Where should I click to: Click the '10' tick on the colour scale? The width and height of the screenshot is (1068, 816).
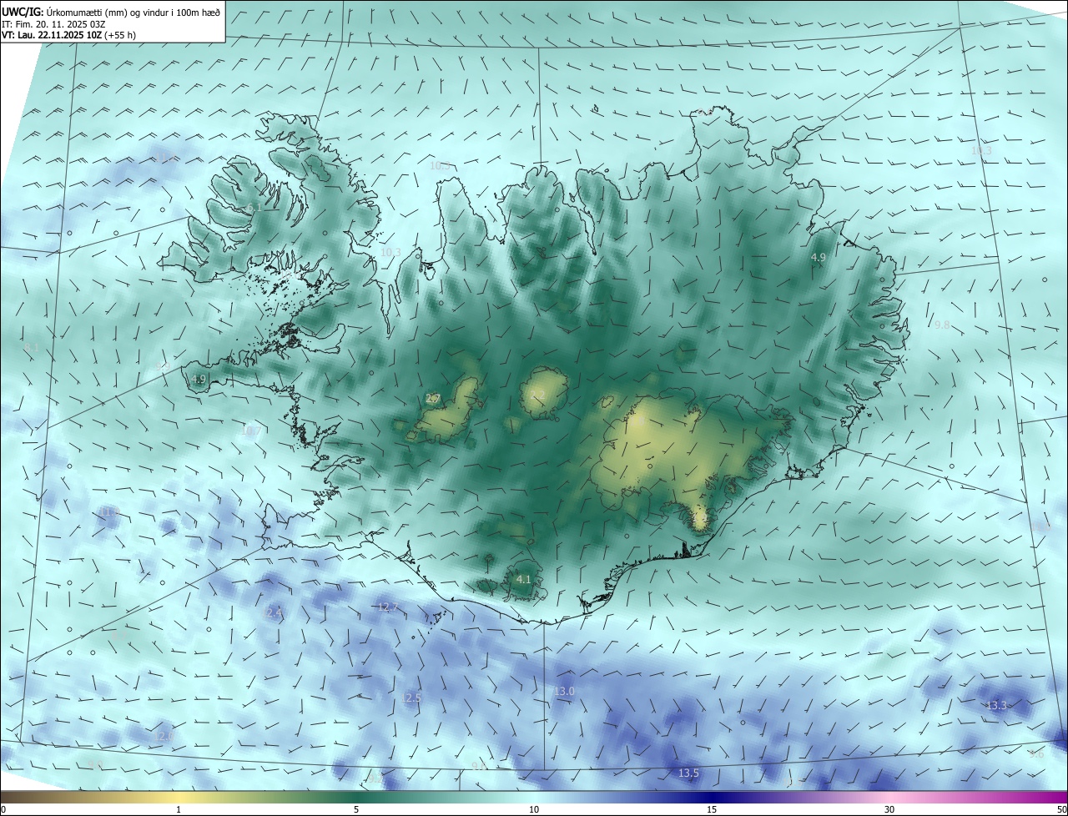pos(534,809)
